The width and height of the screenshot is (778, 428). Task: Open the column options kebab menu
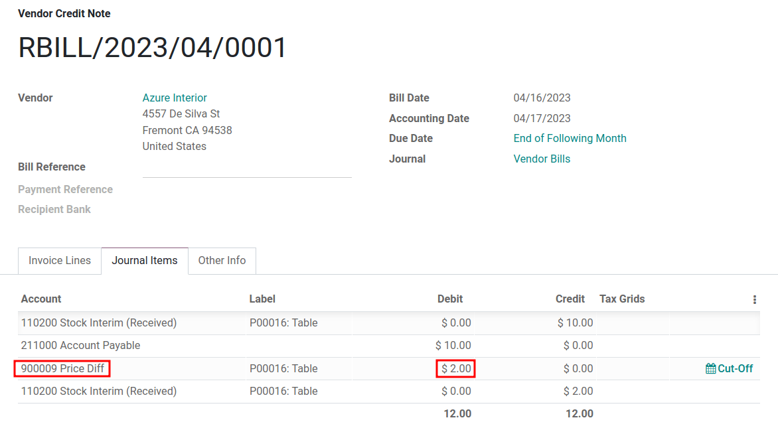coord(754,300)
